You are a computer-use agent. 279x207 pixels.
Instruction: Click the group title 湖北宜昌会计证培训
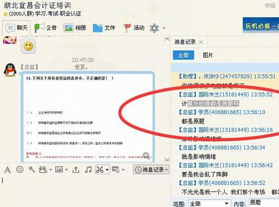click(x=37, y=6)
